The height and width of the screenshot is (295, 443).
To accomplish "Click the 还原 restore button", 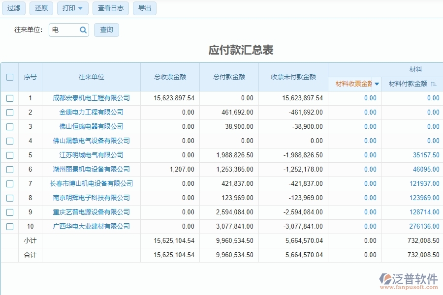I will tap(41, 8).
